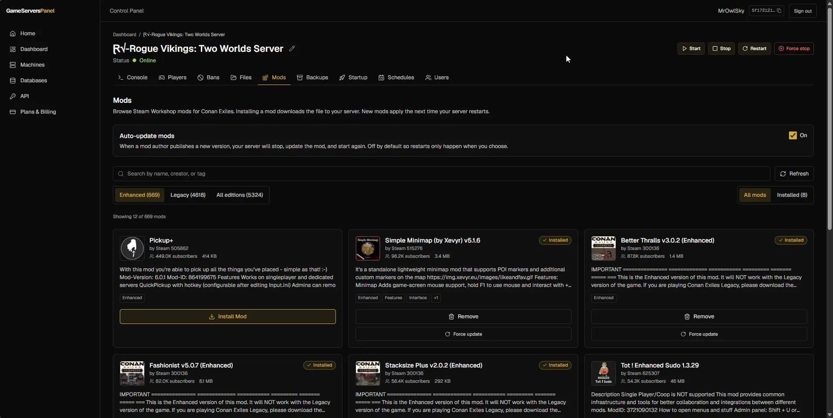Stop the server
This screenshot has height=418, width=833.
click(x=721, y=48)
